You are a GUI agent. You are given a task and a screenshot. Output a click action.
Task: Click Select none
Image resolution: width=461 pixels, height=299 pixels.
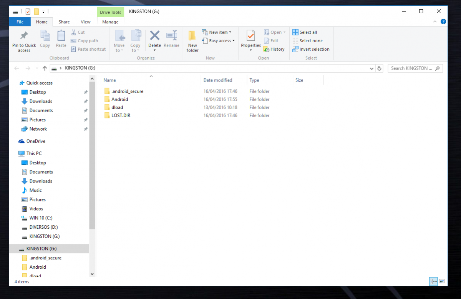(307, 41)
